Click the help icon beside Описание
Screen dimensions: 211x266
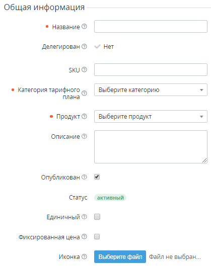(x=84, y=136)
